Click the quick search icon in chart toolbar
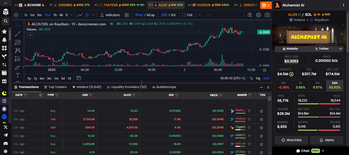Image resolution: width=349 pixels, height=155 pixels. tap(250, 15)
